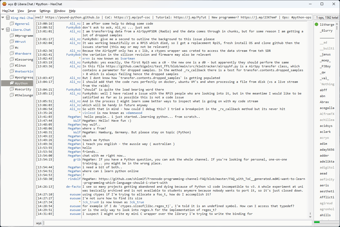Open the HexChat menu

pos(8,11)
